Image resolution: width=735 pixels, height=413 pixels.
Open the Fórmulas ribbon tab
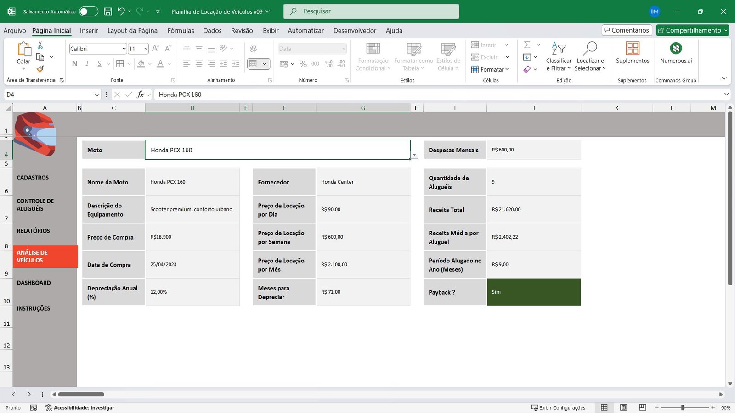[181, 31]
